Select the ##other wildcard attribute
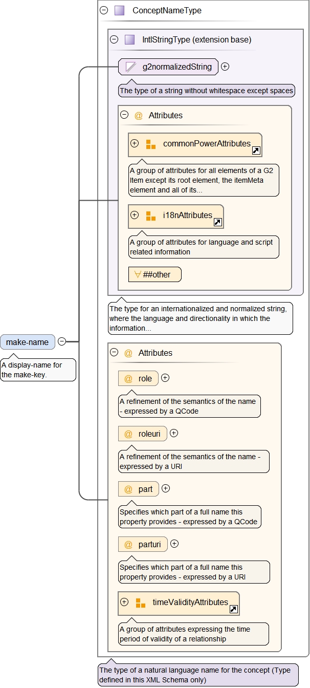The width and height of the screenshot is (310, 688). [155, 274]
